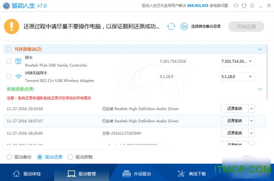Open the backup folder directory icon

[x=184, y=27]
